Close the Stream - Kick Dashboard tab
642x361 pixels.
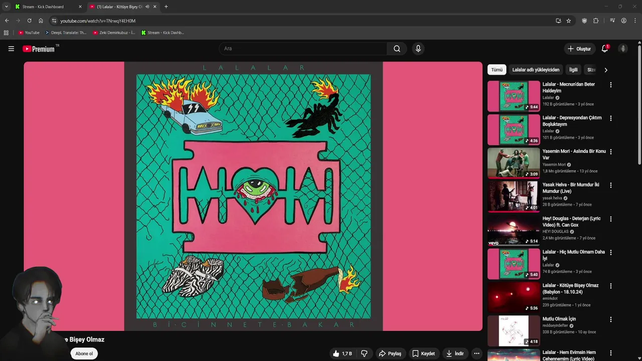click(x=80, y=7)
